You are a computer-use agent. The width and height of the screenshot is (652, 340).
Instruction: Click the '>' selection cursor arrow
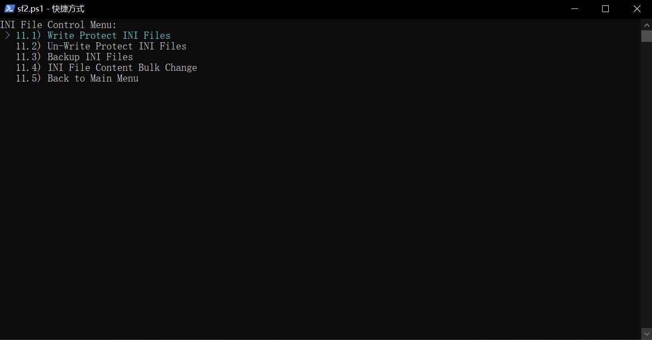pos(8,35)
